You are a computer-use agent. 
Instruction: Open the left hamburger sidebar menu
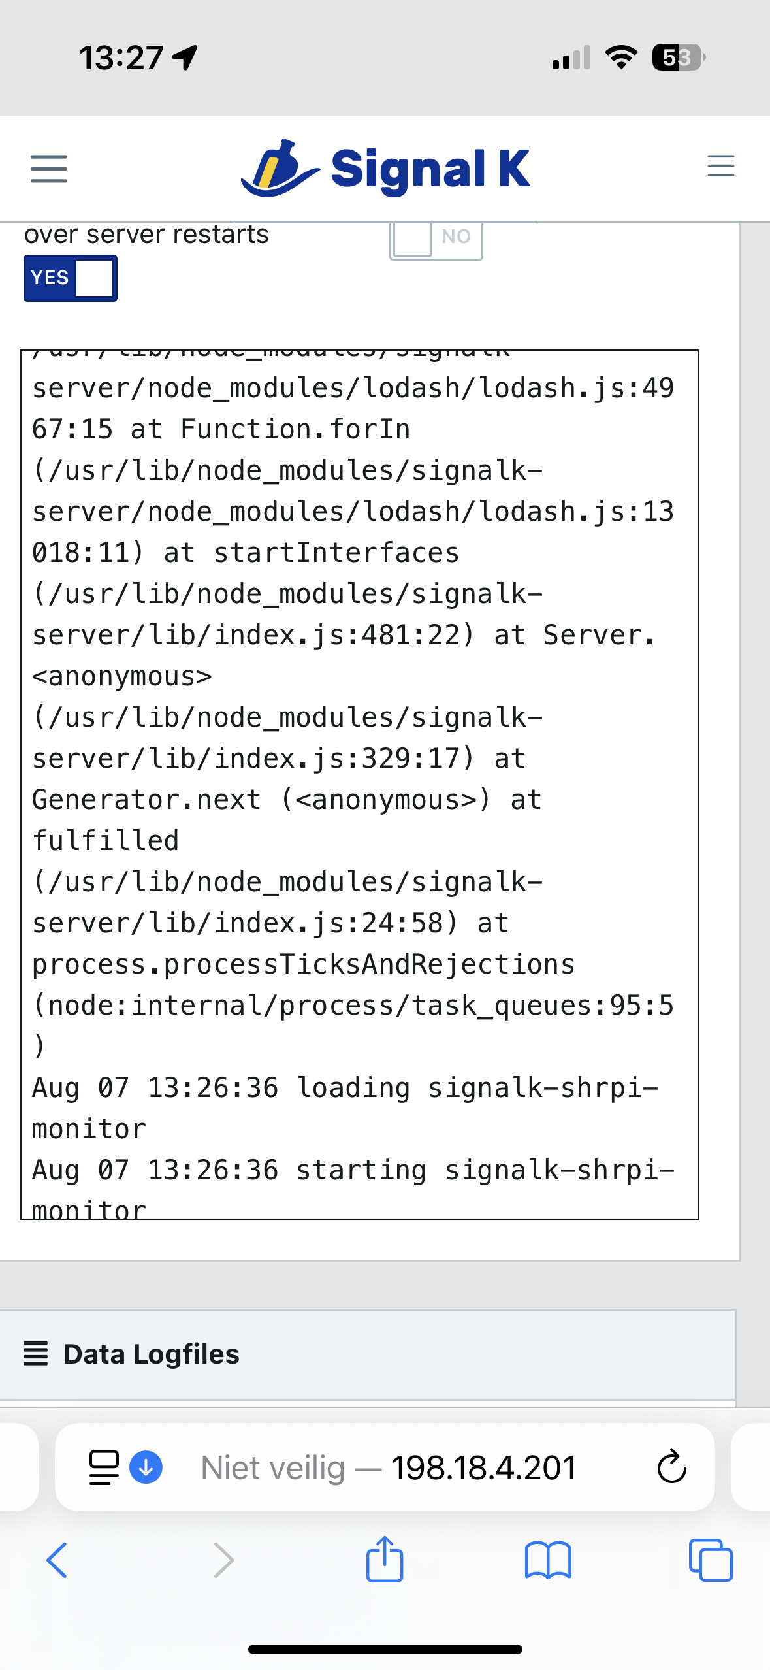tap(49, 169)
